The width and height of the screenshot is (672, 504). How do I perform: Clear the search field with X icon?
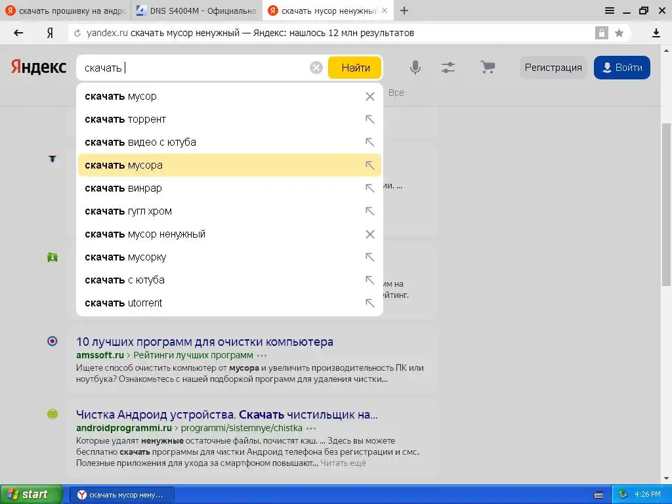[316, 68]
